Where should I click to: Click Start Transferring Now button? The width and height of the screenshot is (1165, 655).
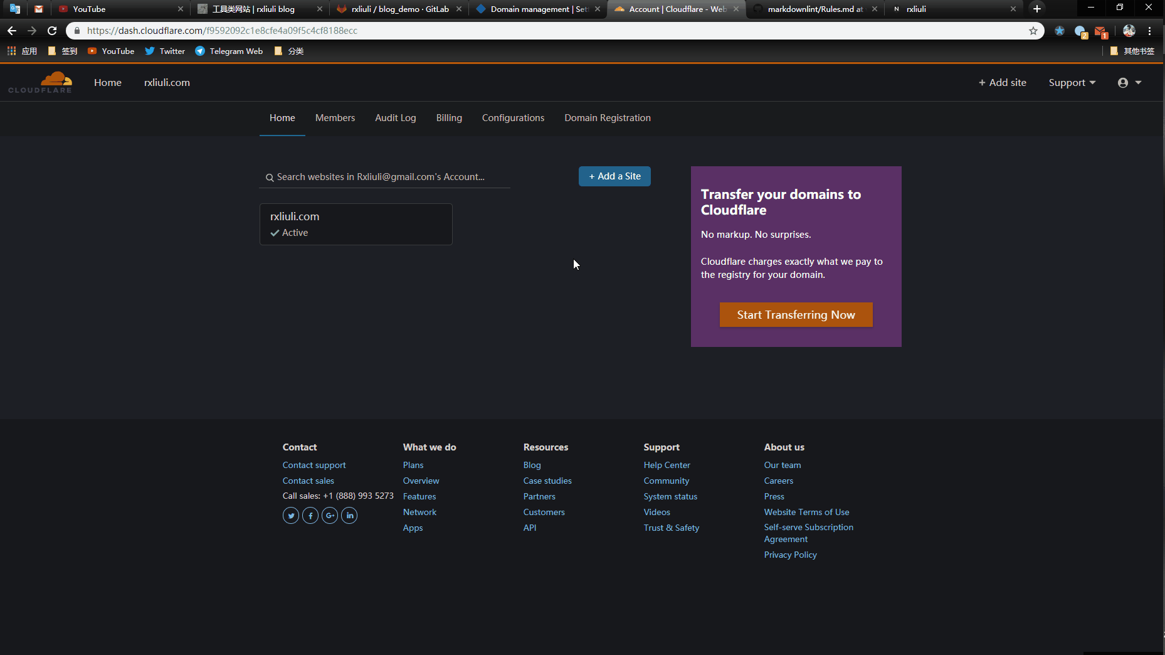796,315
